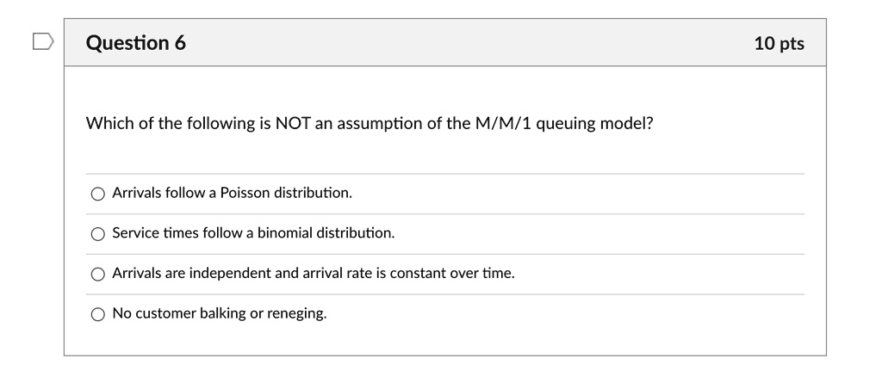Select the Poisson distribution radio button

pyautogui.click(x=98, y=194)
